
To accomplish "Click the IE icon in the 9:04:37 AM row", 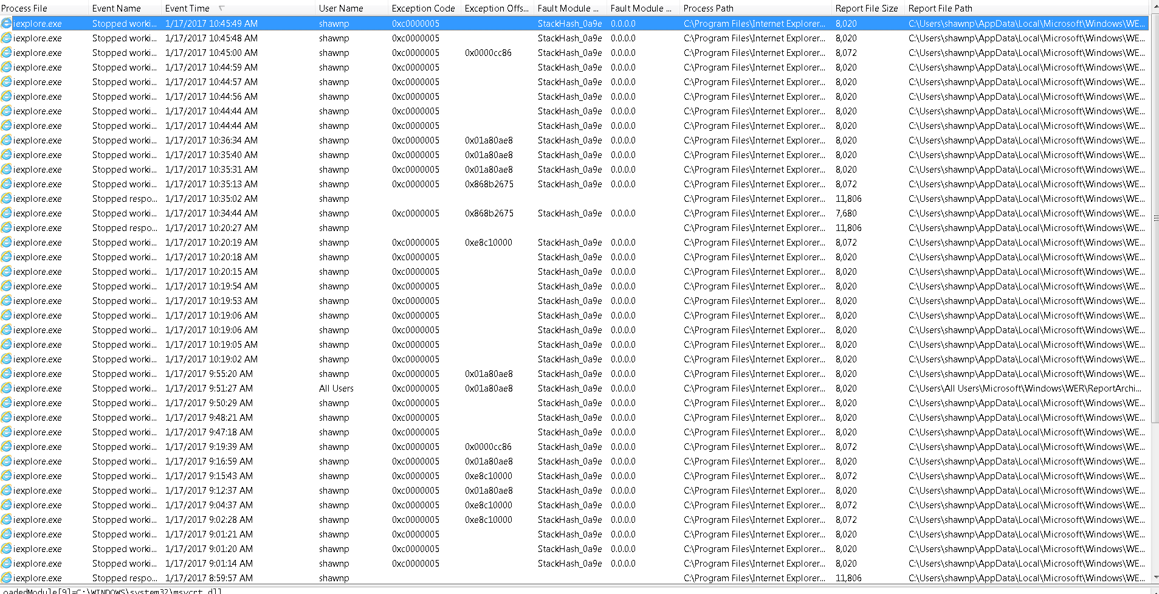I will coord(6,505).
